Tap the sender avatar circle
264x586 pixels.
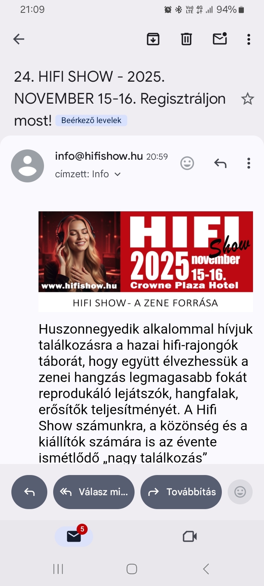27,166
